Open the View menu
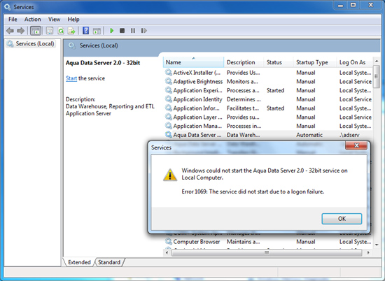Screen dimensions: 385x281 pos(54,20)
